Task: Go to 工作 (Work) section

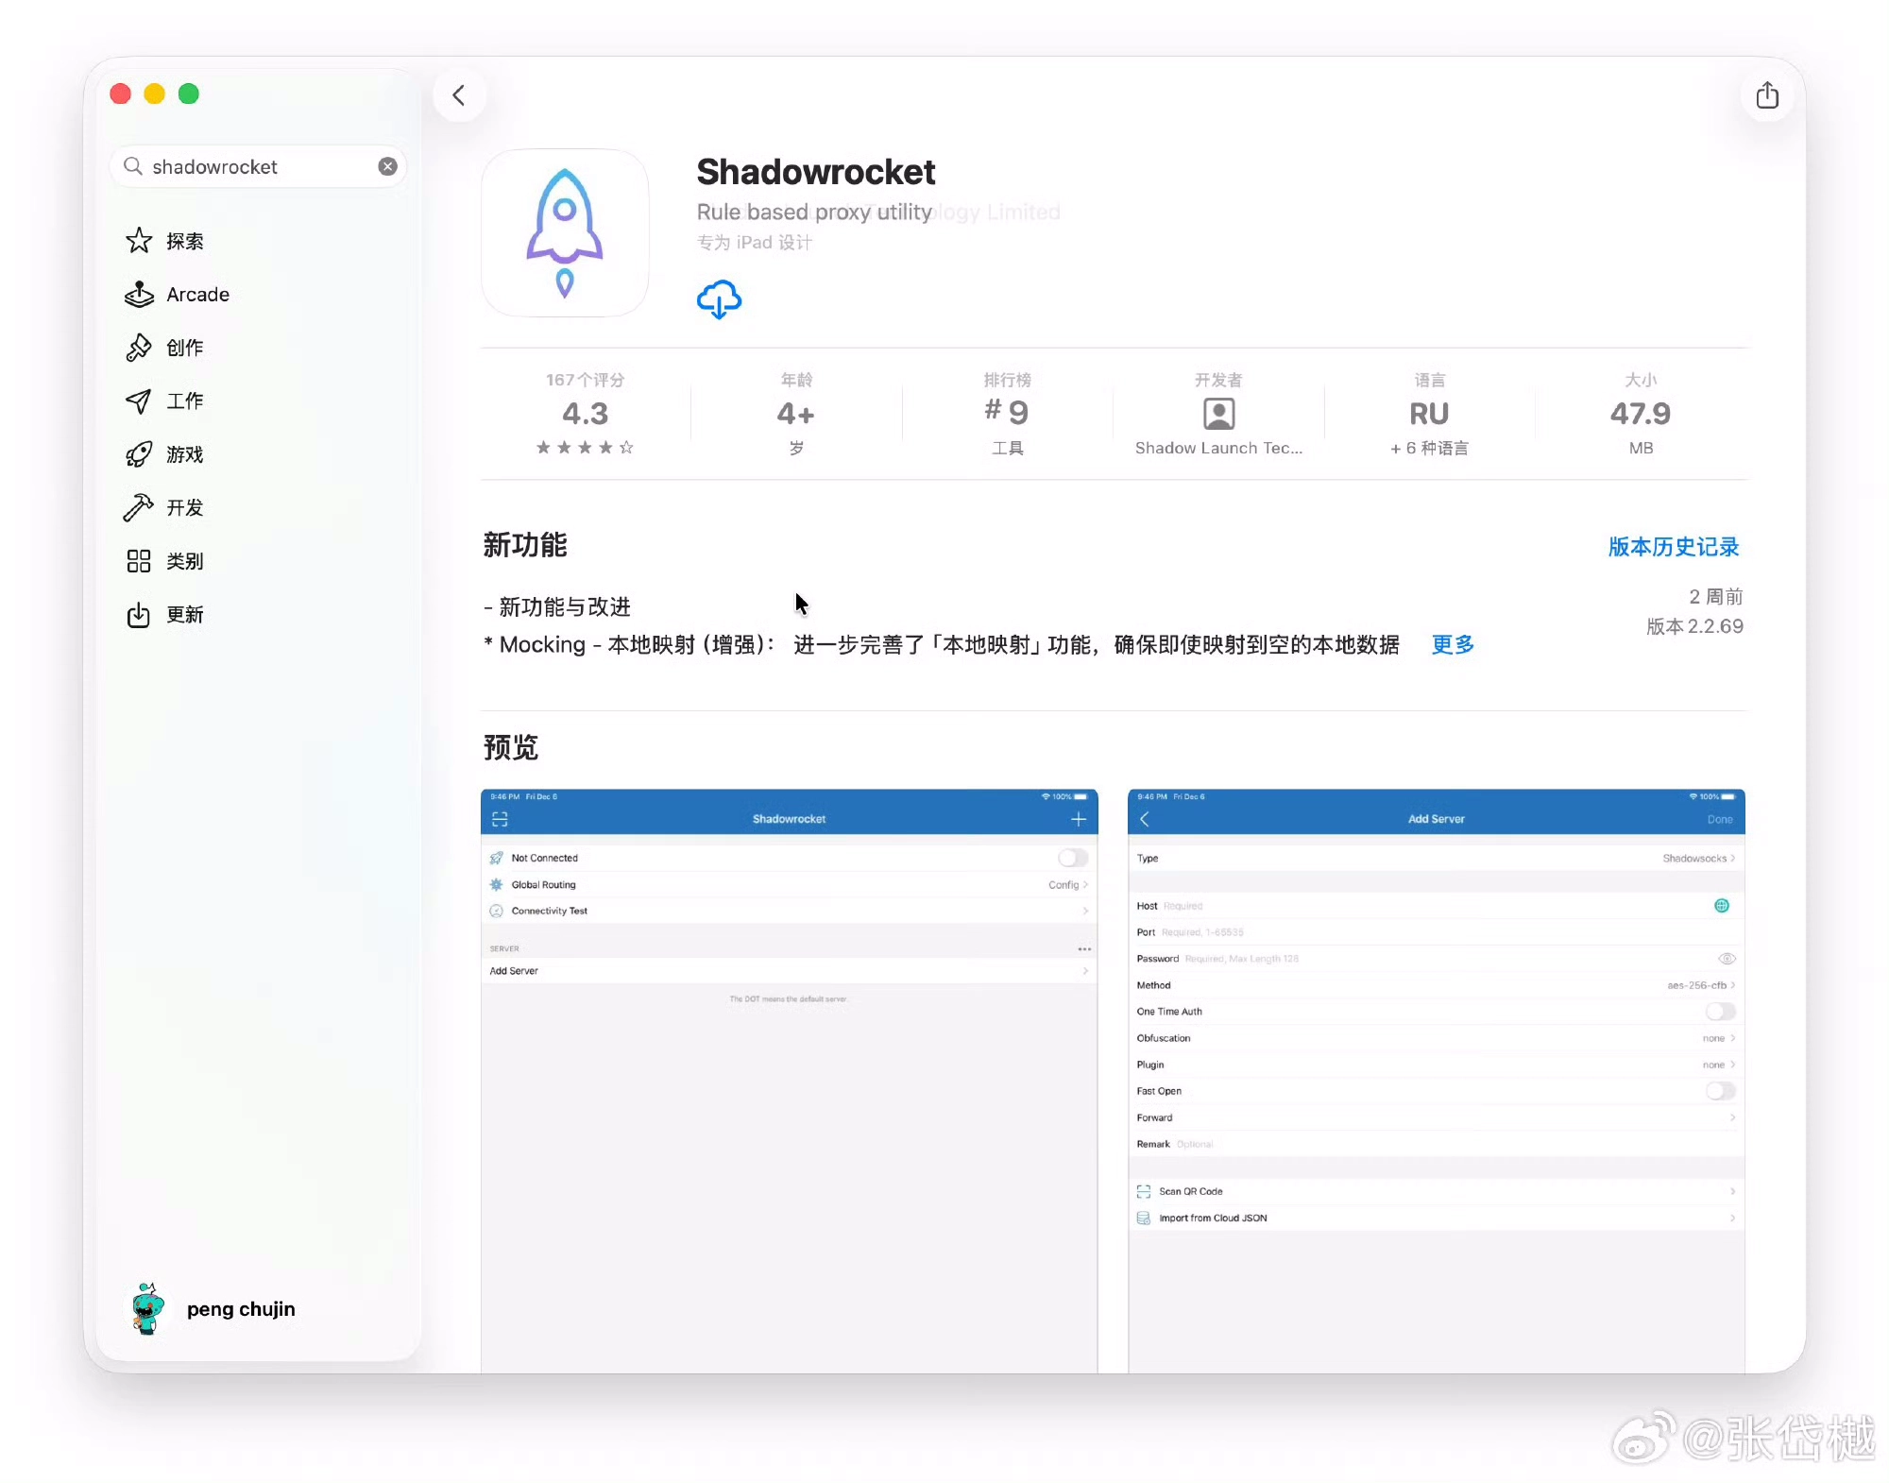Action: coord(258,401)
